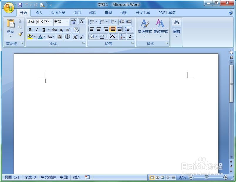Open 编辑 group button
The height and width of the screenshot is (182, 236).
click(x=176, y=28)
